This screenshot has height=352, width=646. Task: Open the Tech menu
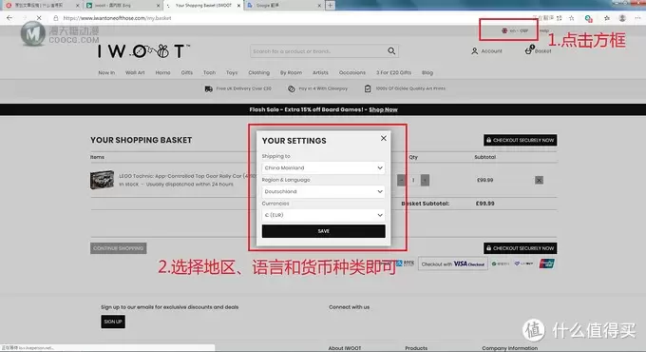[209, 72]
